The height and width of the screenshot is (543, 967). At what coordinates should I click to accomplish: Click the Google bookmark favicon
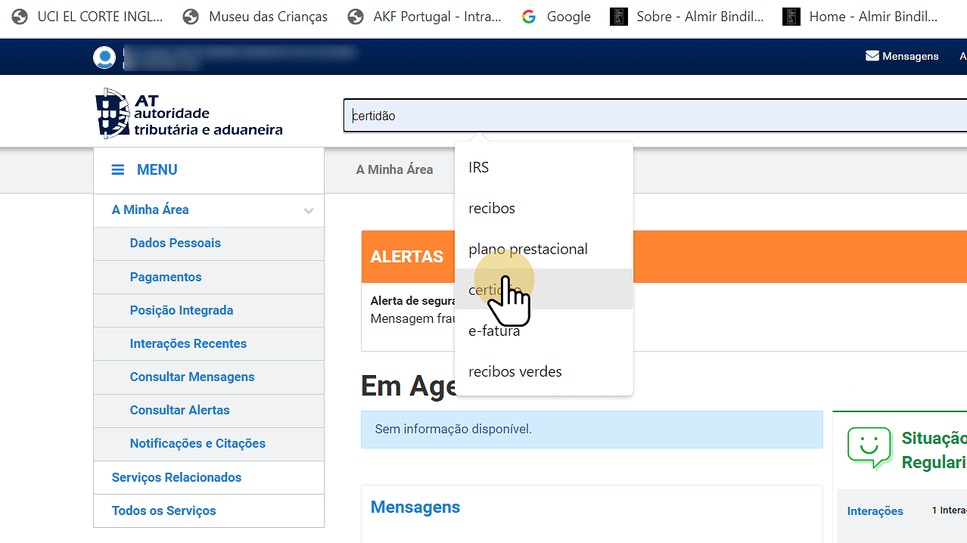coord(529,17)
